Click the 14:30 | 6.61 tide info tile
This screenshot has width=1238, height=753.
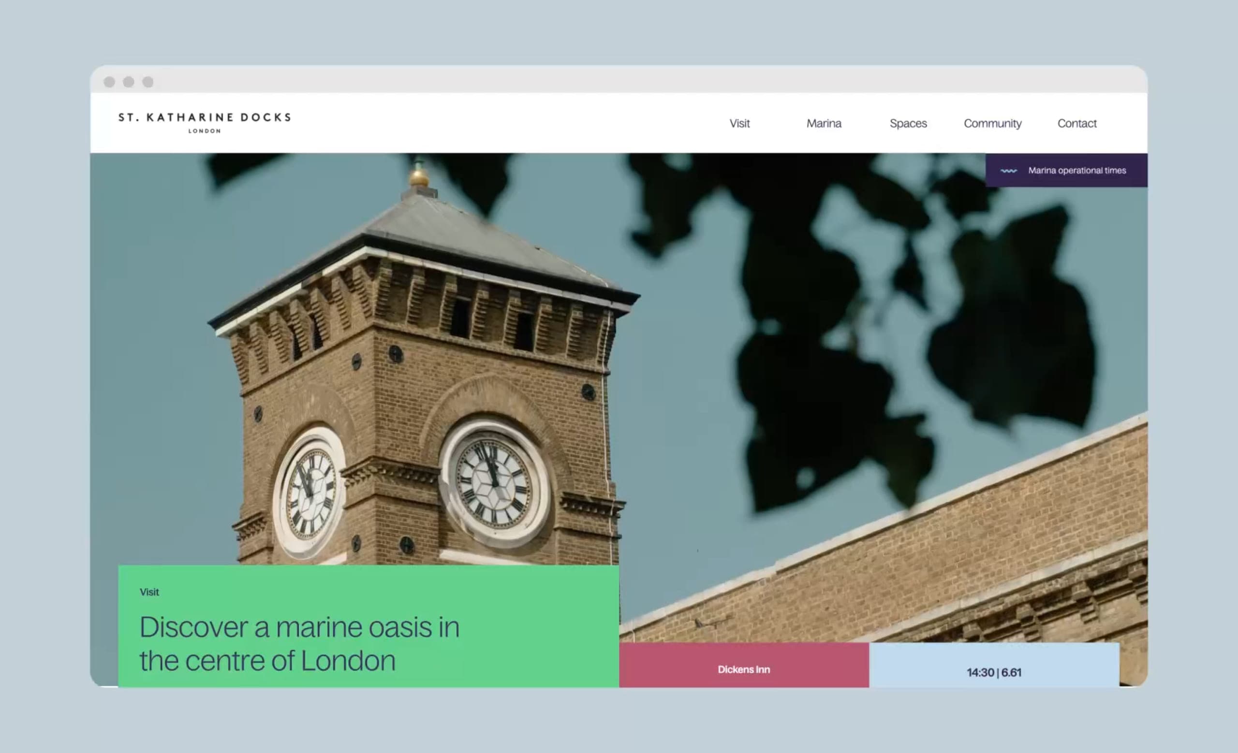(x=994, y=665)
